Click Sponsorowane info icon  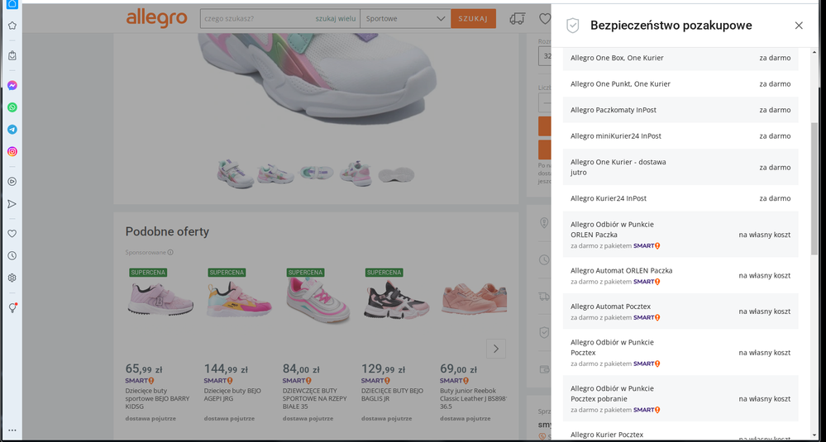pos(170,253)
